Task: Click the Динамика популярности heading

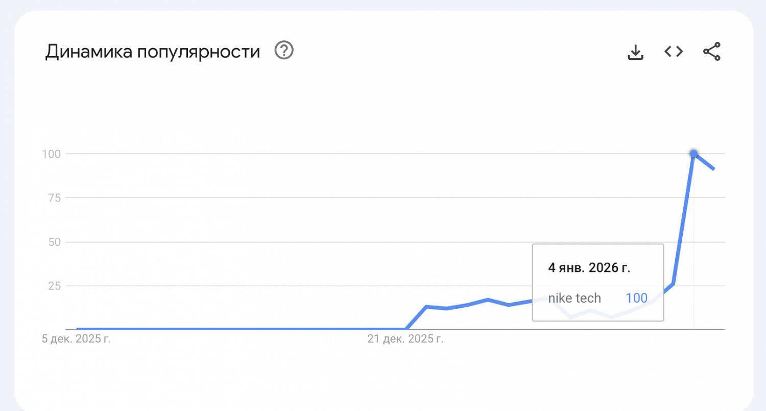Action: point(153,52)
